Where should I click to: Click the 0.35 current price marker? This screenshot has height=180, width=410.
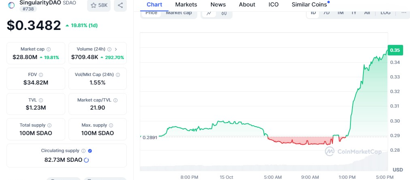[x=395, y=50]
